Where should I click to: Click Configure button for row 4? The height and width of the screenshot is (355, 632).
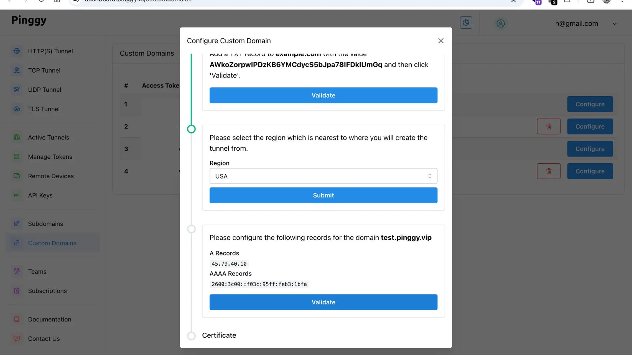590,171
